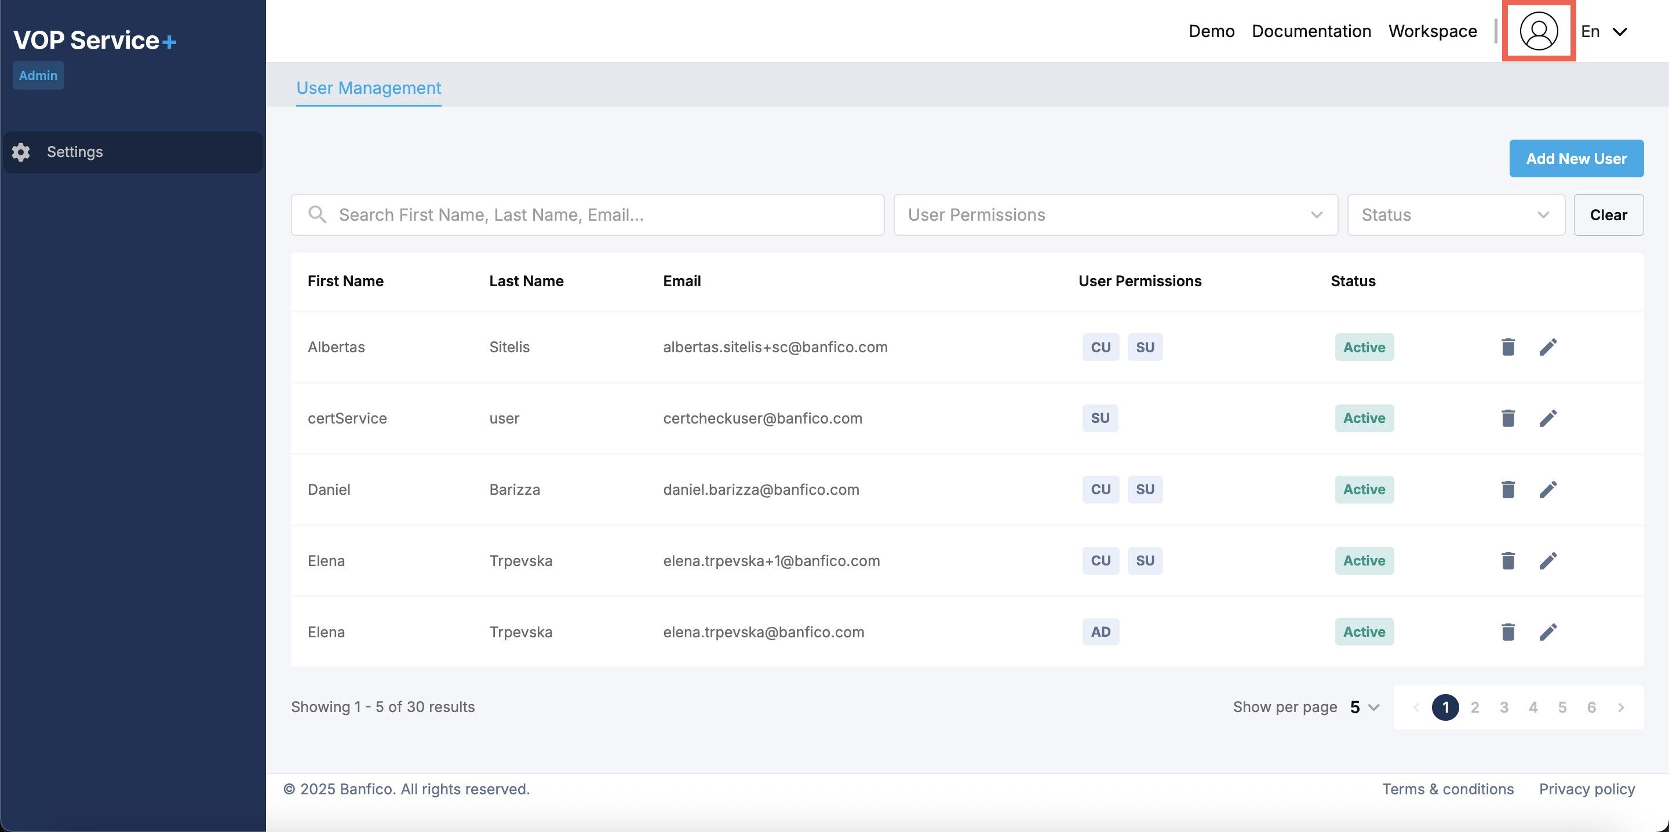
Task: Edit user Albertas Sitelis
Action: pyautogui.click(x=1548, y=347)
